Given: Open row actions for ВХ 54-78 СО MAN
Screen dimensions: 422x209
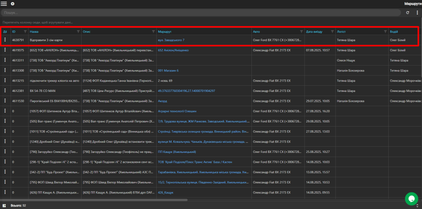Looking at the screenshot, I should tap(5, 91).
